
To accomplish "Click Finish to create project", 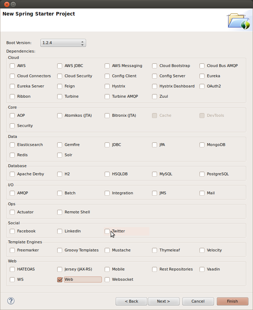I will [233, 301].
